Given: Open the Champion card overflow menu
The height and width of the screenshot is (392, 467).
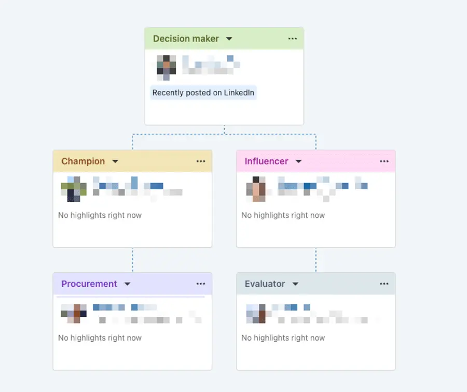Looking at the screenshot, I should [201, 161].
